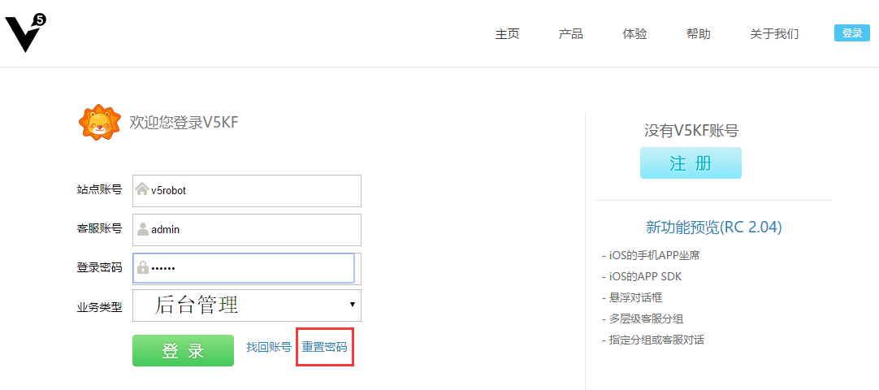This screenshot has width=879, height=390.
Task: Click the 注册 sign-up button
Action: [x=691, y=163]
